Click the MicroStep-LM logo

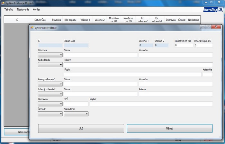[213, 10]
